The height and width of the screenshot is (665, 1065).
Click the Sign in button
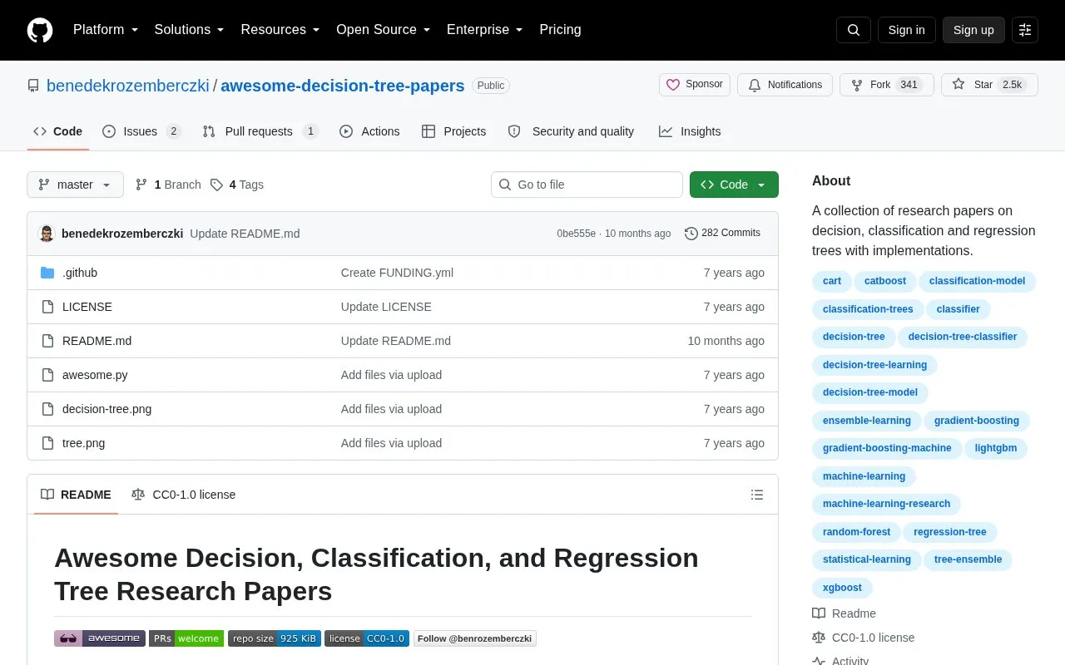pyautogui.click(x=906, y=30)
